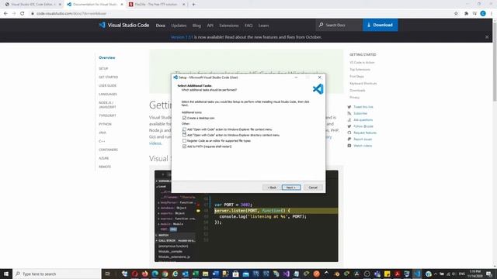Open Adobe Acrobat from the taskbar
This screenshot has width=497, height=279.
tap(397, 274)
